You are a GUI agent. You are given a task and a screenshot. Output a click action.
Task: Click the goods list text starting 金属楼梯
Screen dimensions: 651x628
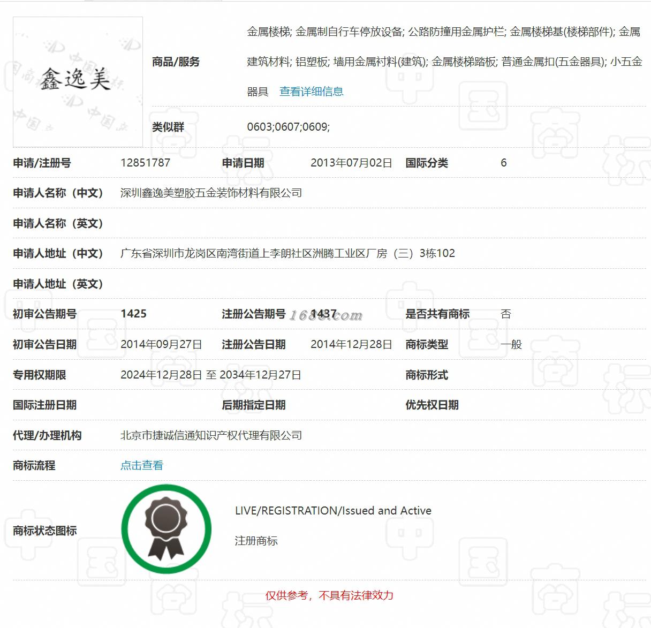(x=444, y=62)
